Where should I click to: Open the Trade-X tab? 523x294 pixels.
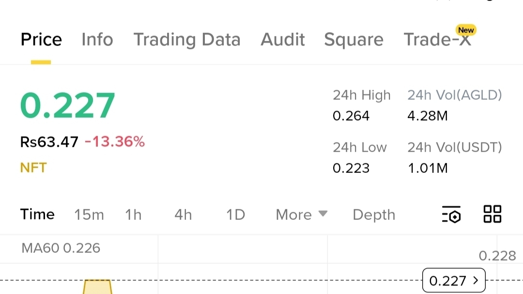click(437, 40)
